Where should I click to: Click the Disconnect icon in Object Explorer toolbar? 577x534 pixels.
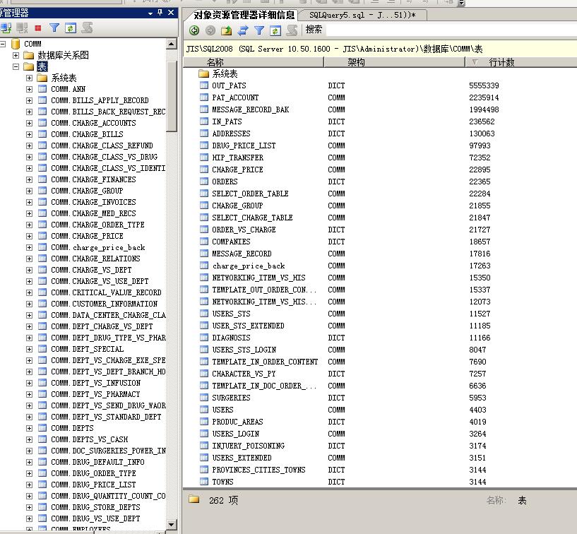point(22,28)
